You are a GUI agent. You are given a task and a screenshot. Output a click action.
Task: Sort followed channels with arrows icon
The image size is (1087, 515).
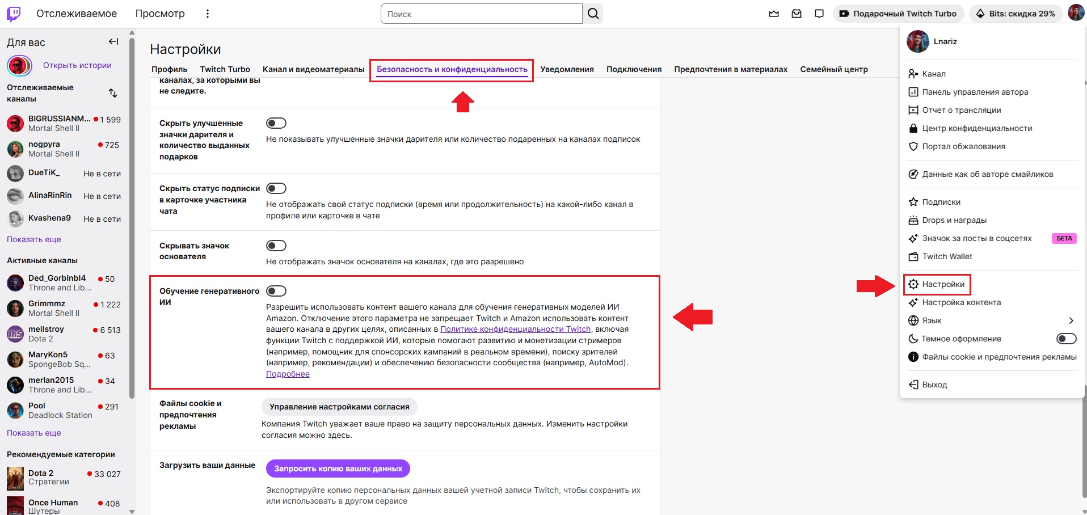click(113, 93)
